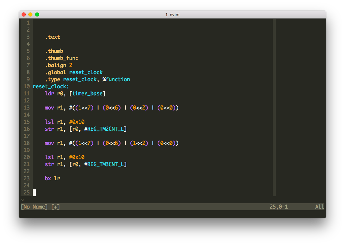Click '[r0,' operand on line 21
The height and width of the screenshot is (245, 345).
(x=75, y=164)
